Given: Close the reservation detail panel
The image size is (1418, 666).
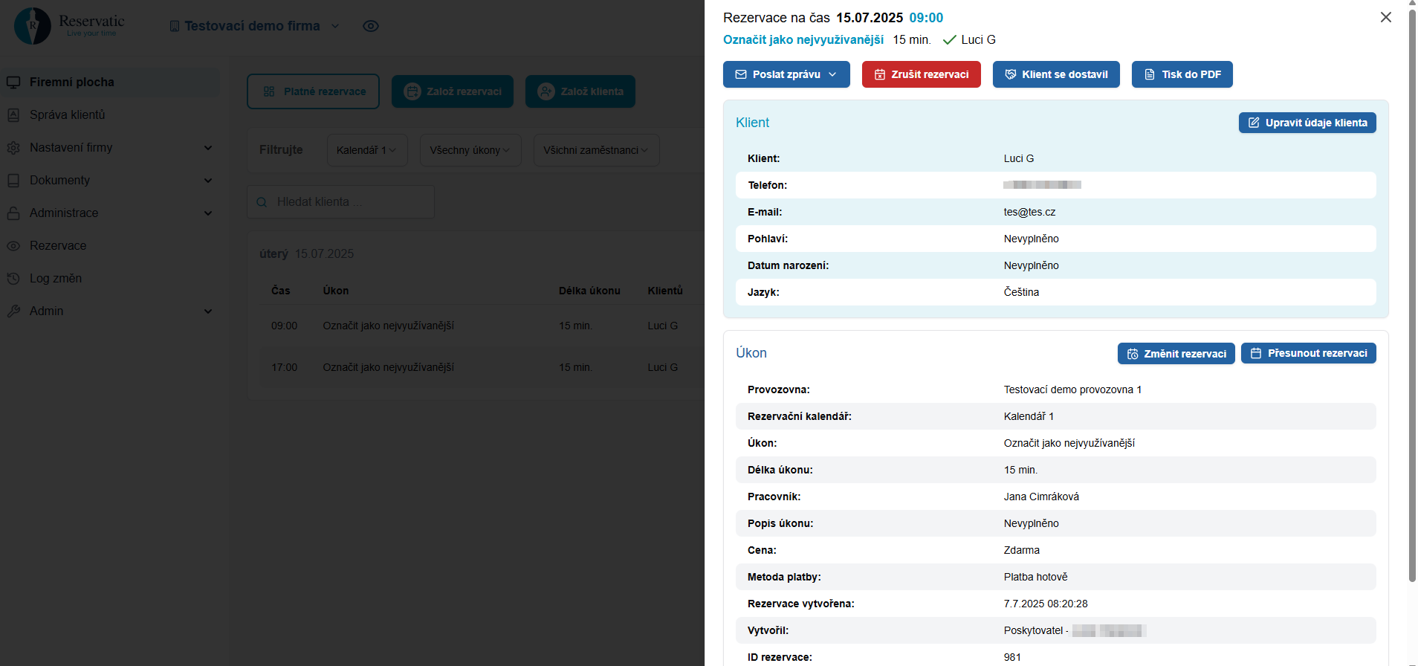Looking at the screenshot, I should pos(1385,17).
